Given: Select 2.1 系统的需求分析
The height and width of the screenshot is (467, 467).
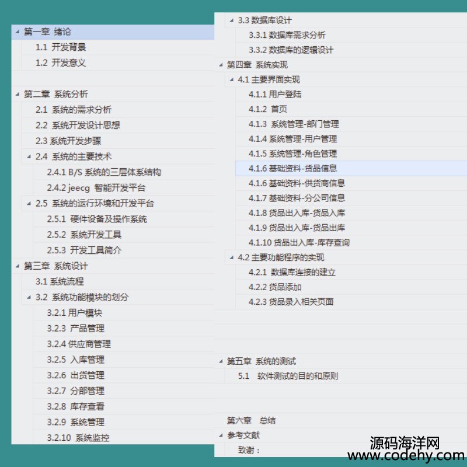Looking at the screenshot, I should [74, 110].
